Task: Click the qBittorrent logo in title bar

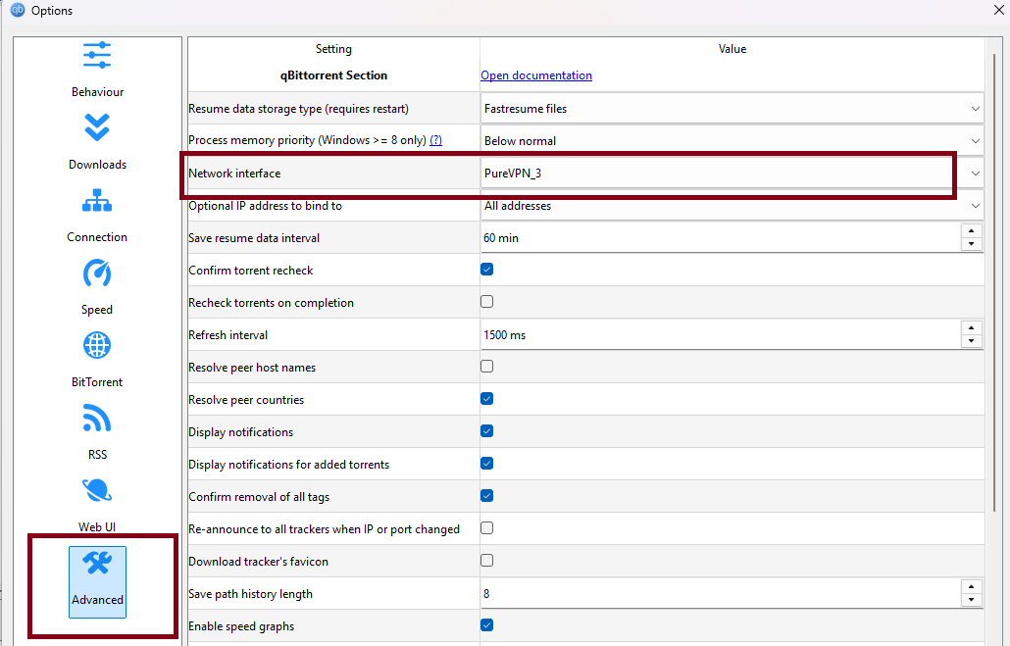Action: [18, 11]
